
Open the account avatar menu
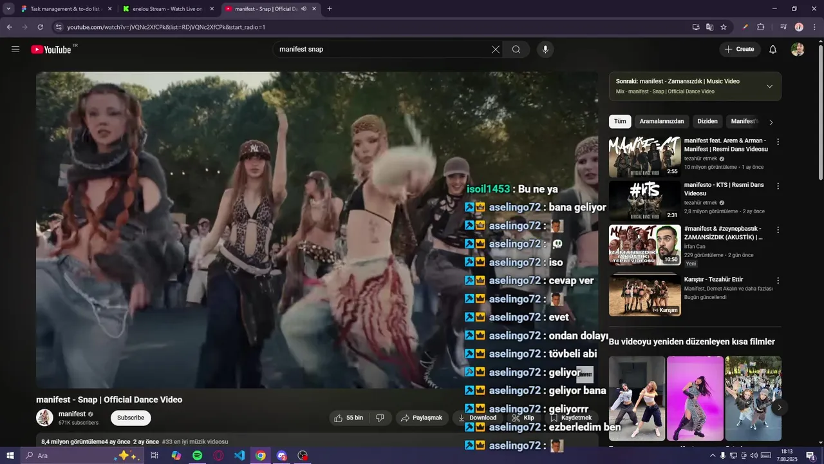pos(798,49)
